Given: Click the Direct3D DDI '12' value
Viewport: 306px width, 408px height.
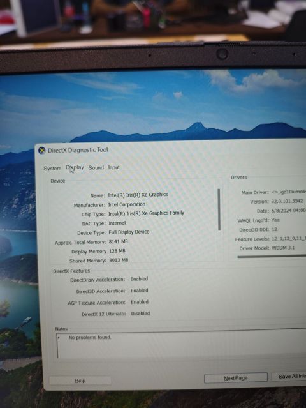Looking at the screenshot, I should [x=275, y=229].
